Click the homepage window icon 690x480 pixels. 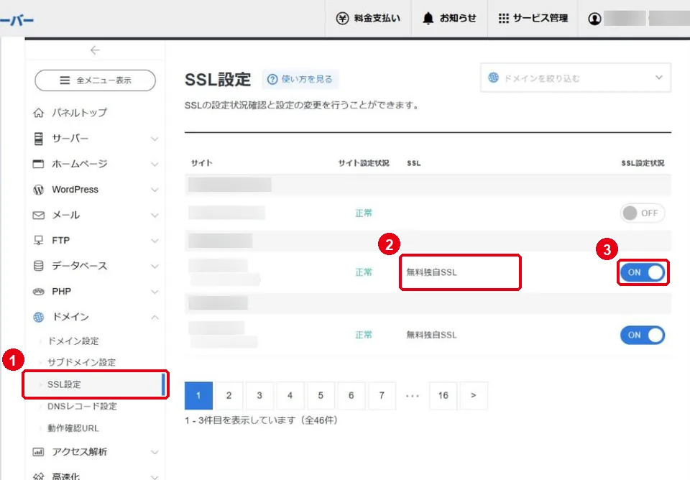coord(39,164)
